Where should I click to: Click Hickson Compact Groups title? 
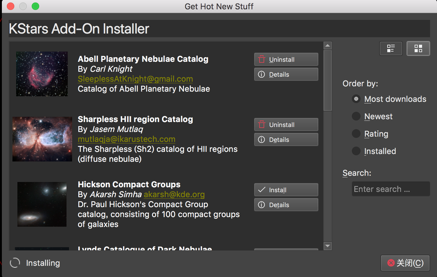129,184
